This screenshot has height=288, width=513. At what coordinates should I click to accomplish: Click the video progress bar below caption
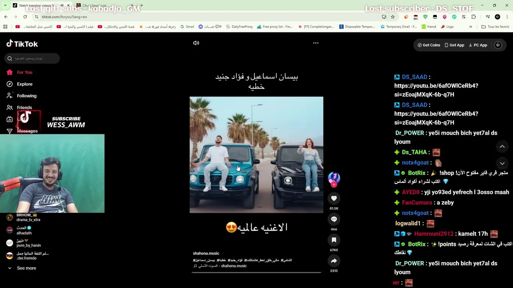tap(256, 272)
